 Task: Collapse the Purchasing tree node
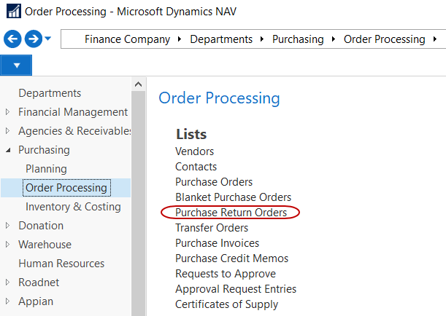coord(8,150)
